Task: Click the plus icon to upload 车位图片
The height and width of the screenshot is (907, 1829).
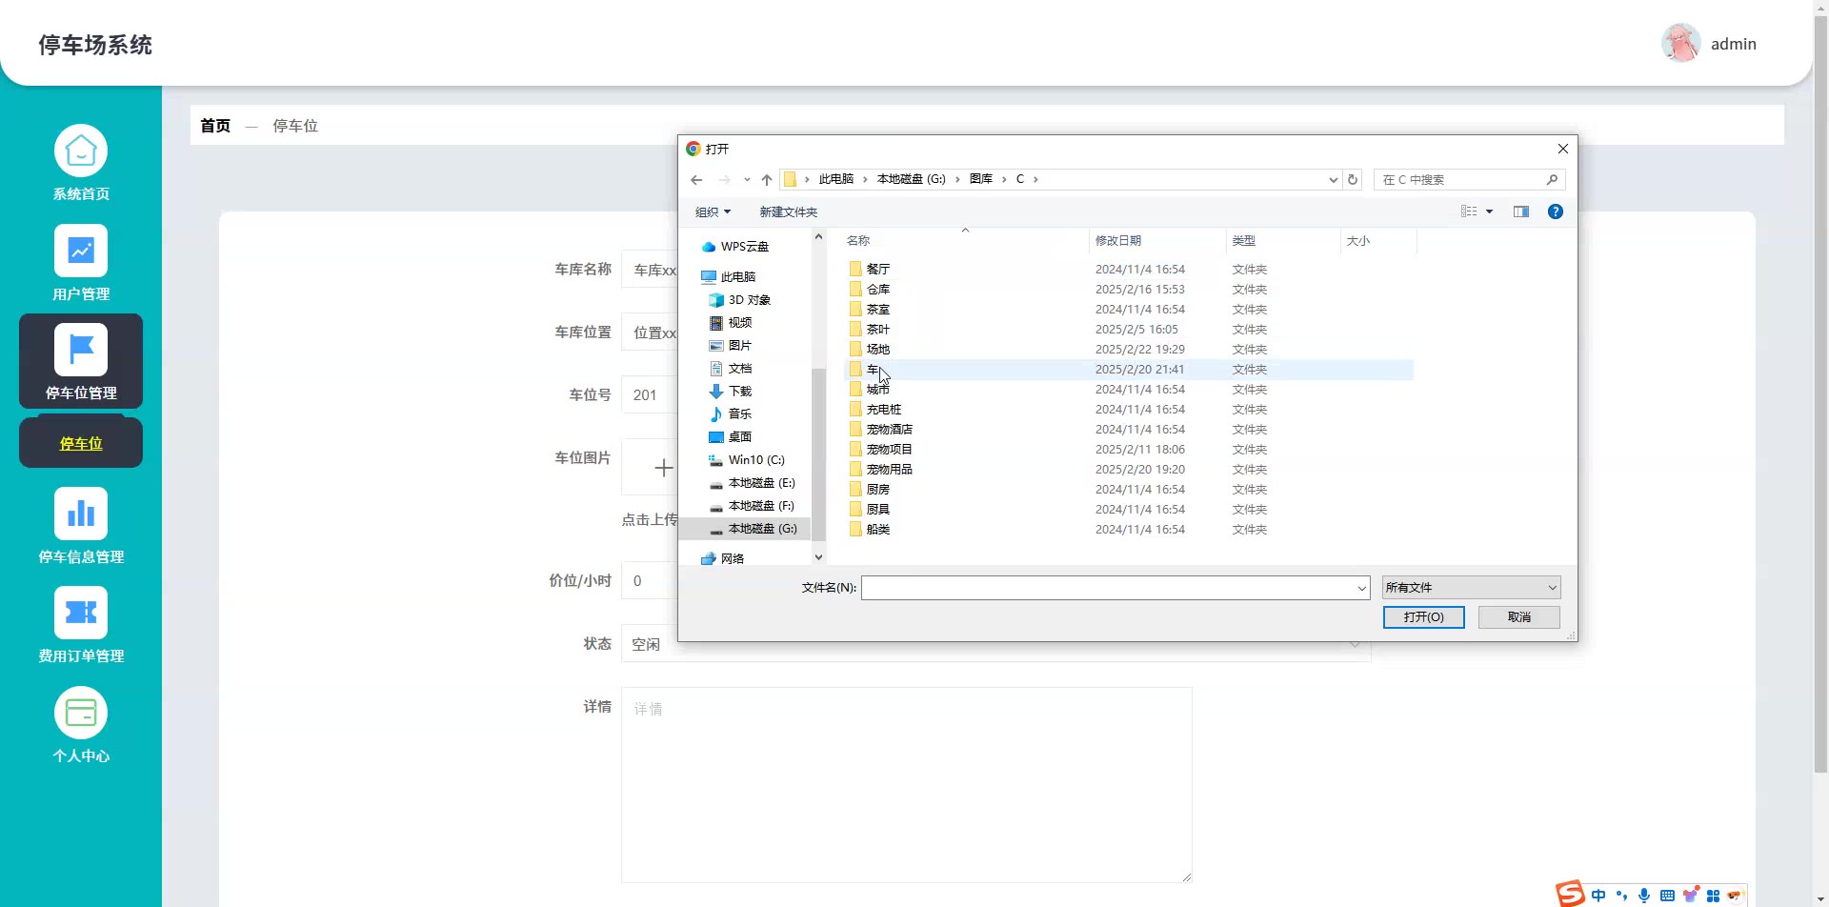Action: pos(664,467)
